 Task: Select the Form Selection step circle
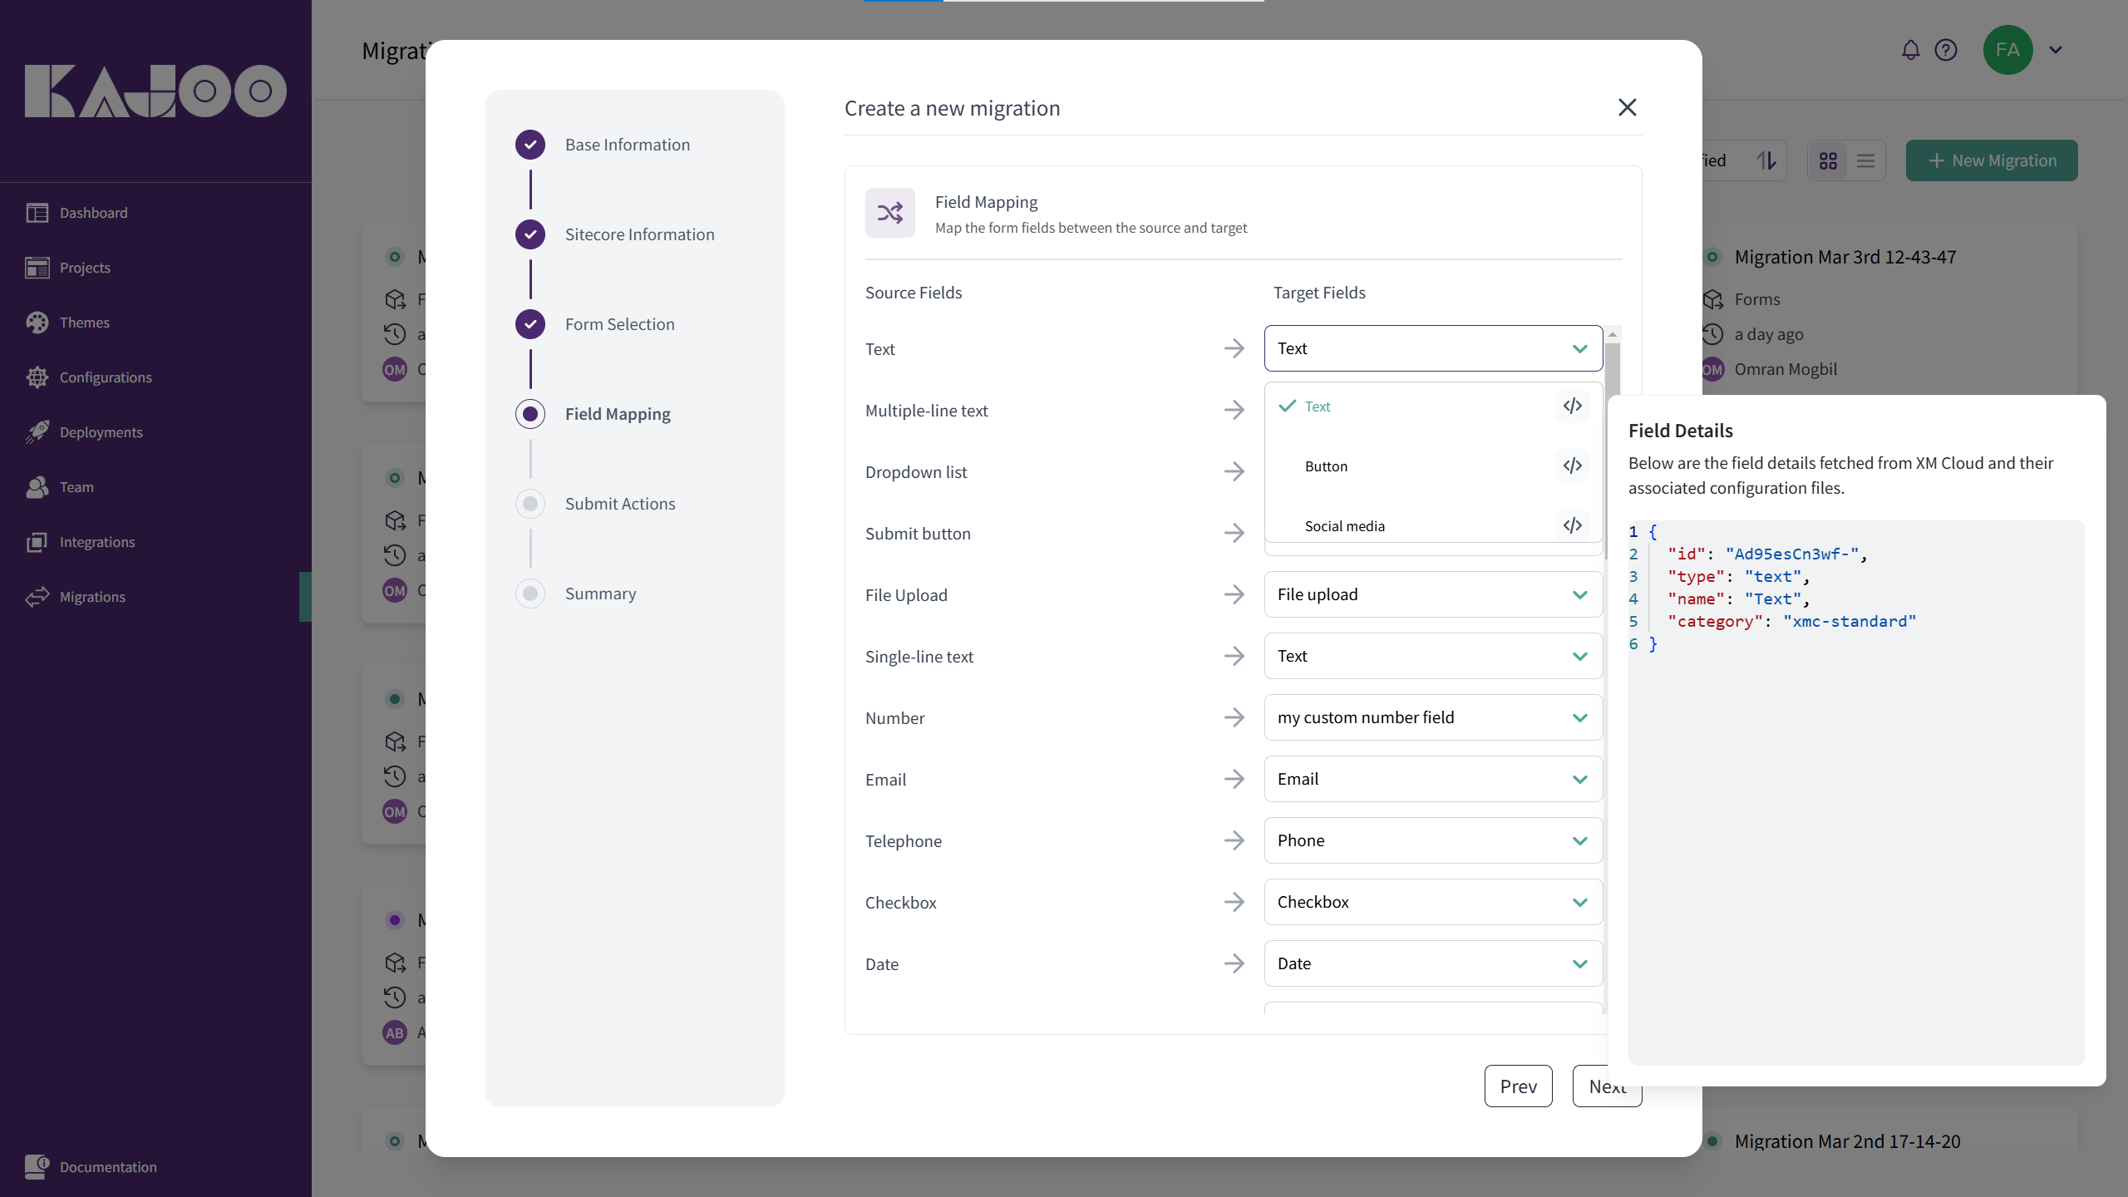pos(530,324)
